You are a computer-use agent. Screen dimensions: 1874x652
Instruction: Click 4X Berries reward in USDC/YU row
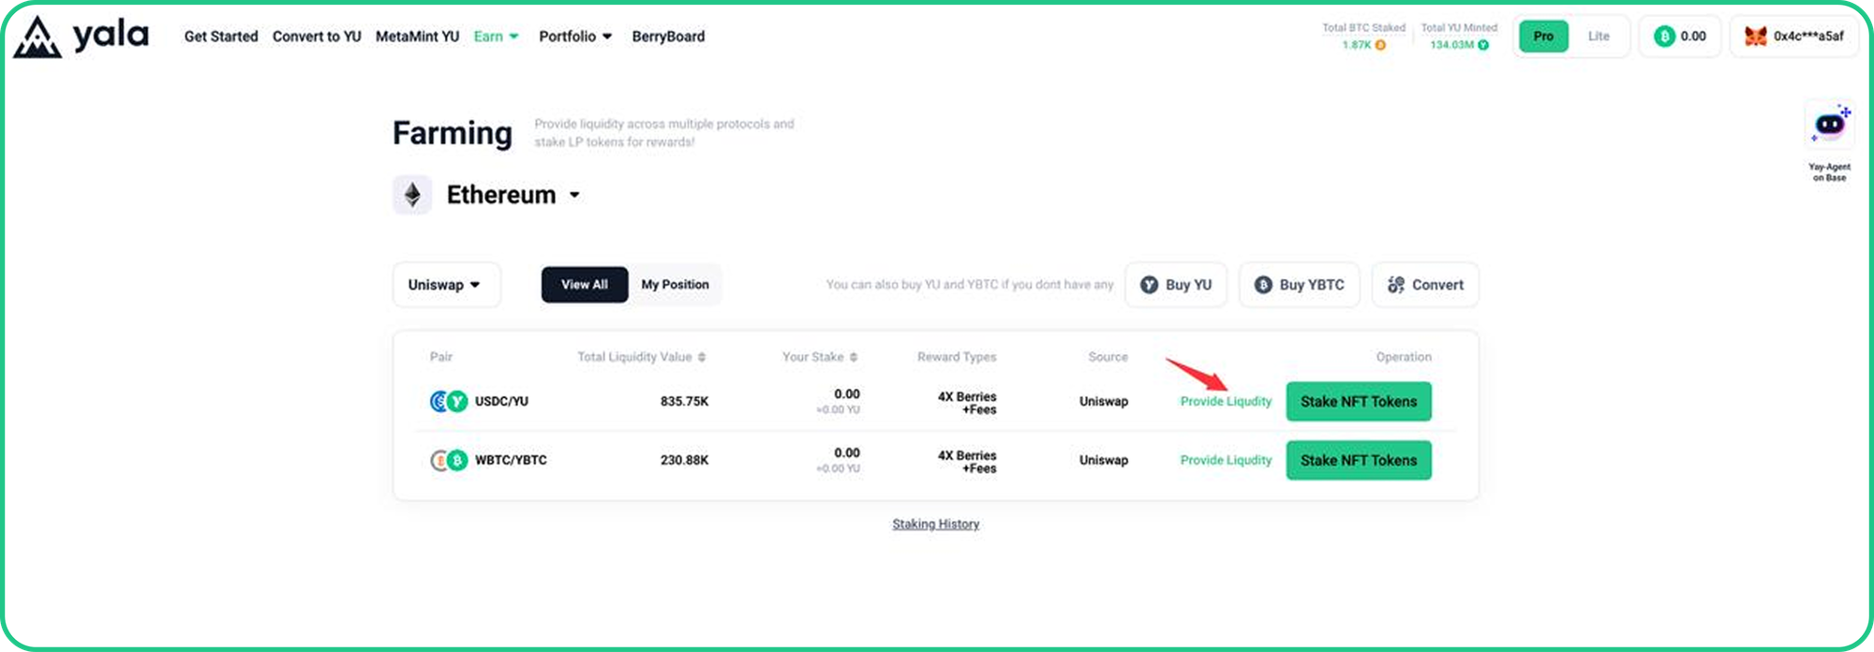coord(967,404)
